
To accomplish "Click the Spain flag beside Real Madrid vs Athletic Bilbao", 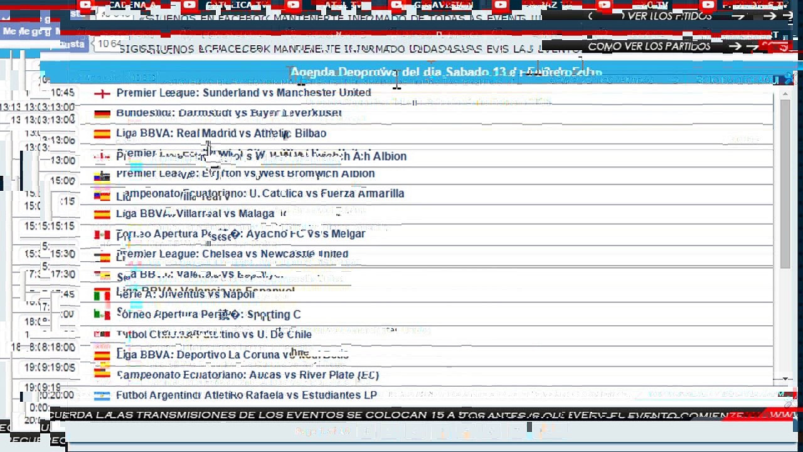I will tap(102, 134).
